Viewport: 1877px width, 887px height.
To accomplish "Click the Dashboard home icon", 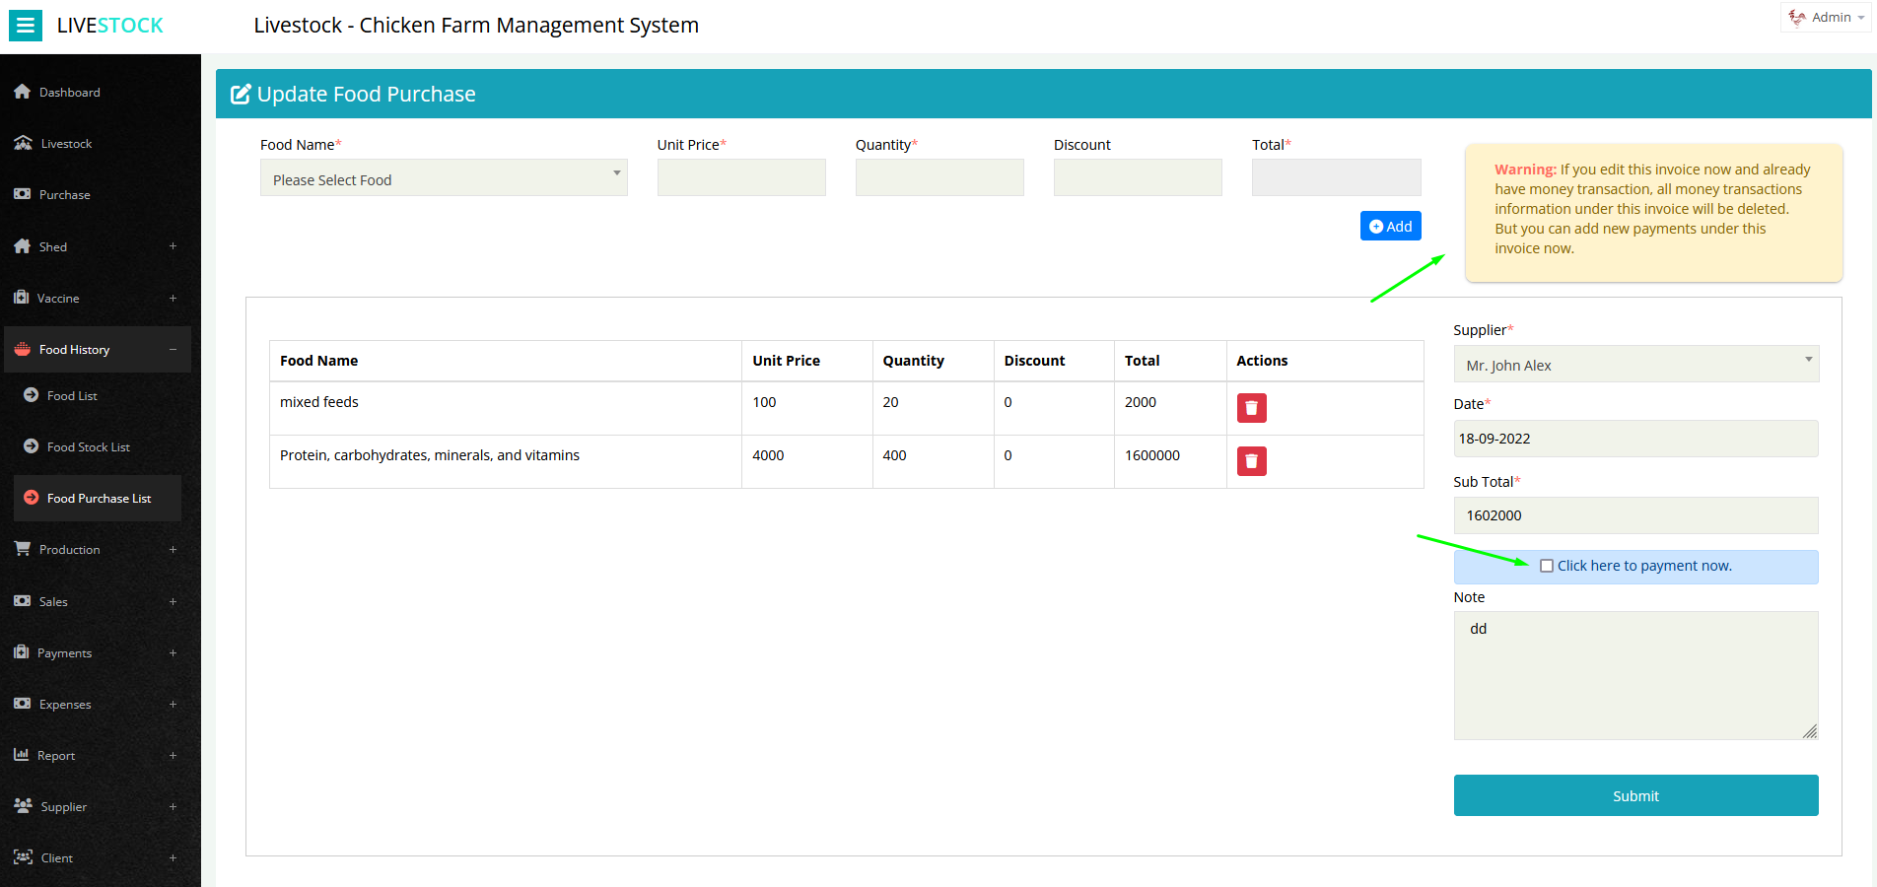I will [x=22, y=91].
